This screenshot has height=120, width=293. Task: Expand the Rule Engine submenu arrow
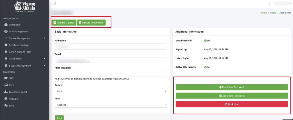click(x=45, y=59)
